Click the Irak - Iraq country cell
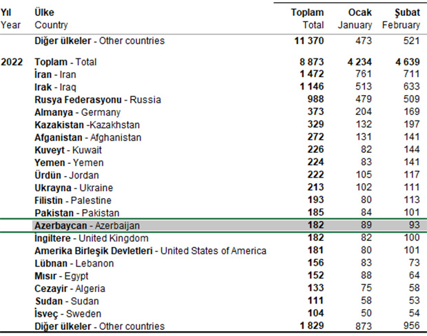Screen dimensions: 427x336 pos(56,87)
